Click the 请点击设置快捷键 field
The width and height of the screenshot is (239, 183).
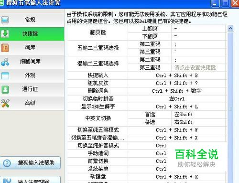point(198,67)
